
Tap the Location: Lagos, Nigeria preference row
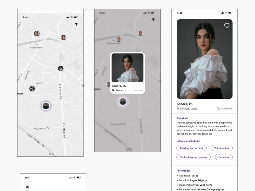tap(192, 180)
